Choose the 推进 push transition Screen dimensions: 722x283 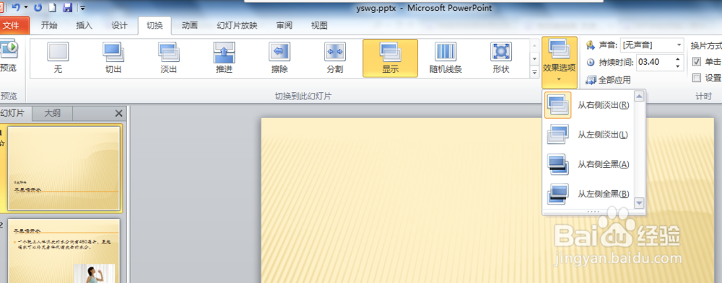pyautogui.click(x=225, y=58)
